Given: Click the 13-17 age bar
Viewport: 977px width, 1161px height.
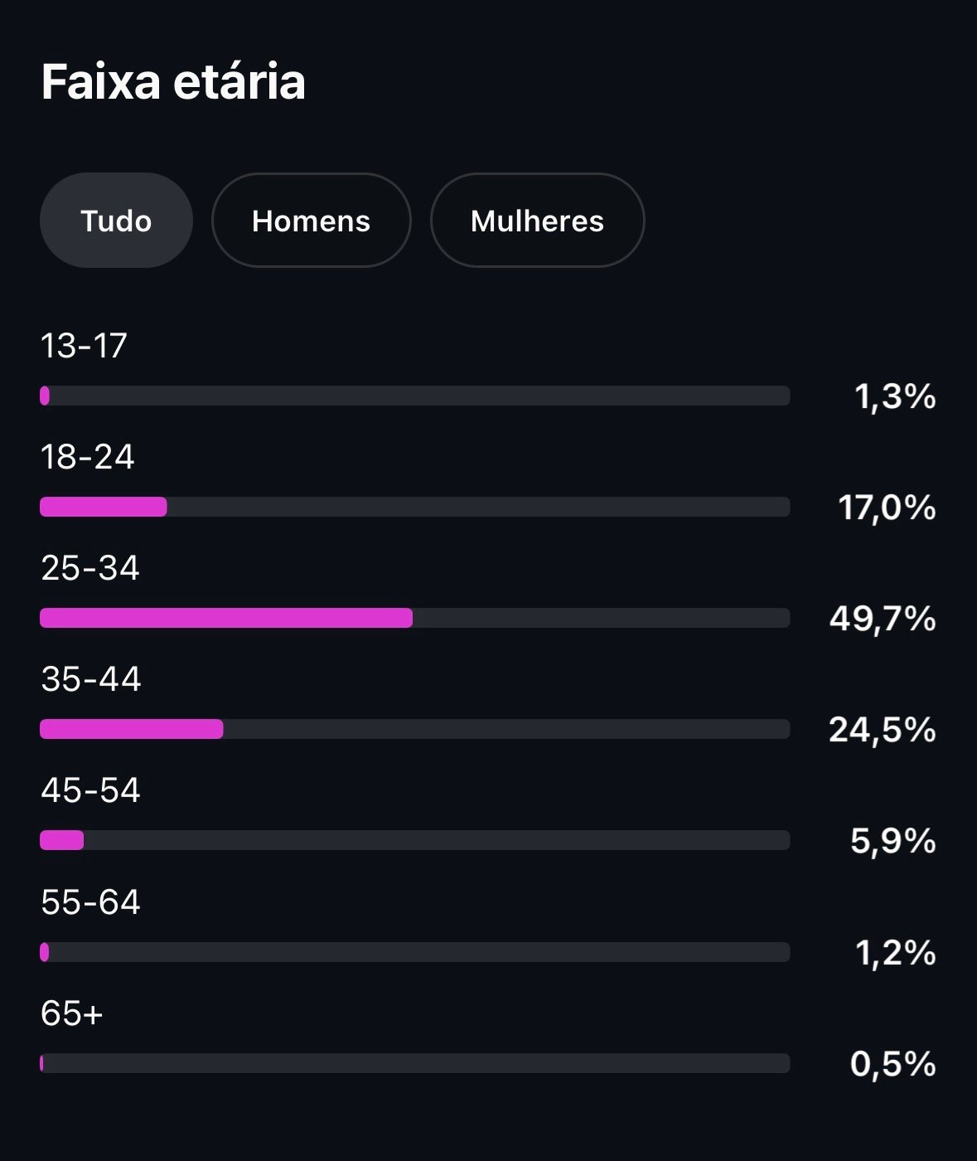Looking at the screenshot, I should (414, 396).
